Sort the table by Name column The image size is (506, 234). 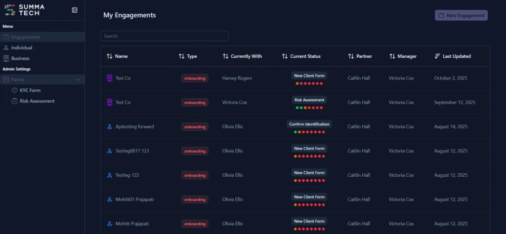(x=117, y=56)
